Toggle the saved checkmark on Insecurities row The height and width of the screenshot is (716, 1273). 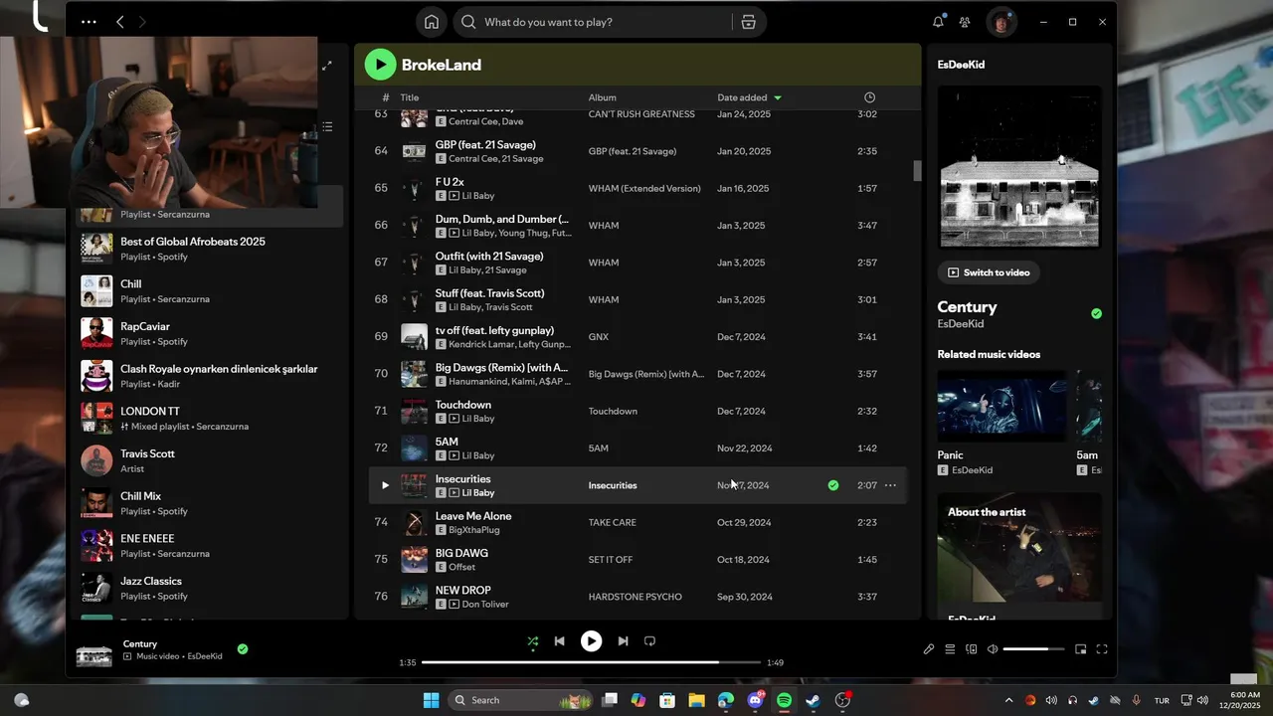tap(833, 485)
